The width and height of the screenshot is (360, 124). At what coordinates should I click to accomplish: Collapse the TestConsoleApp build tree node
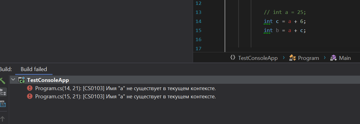13,80
